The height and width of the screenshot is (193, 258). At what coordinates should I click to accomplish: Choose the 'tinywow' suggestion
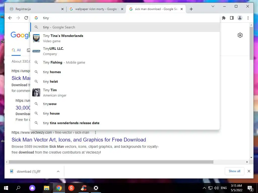point(125,104)
